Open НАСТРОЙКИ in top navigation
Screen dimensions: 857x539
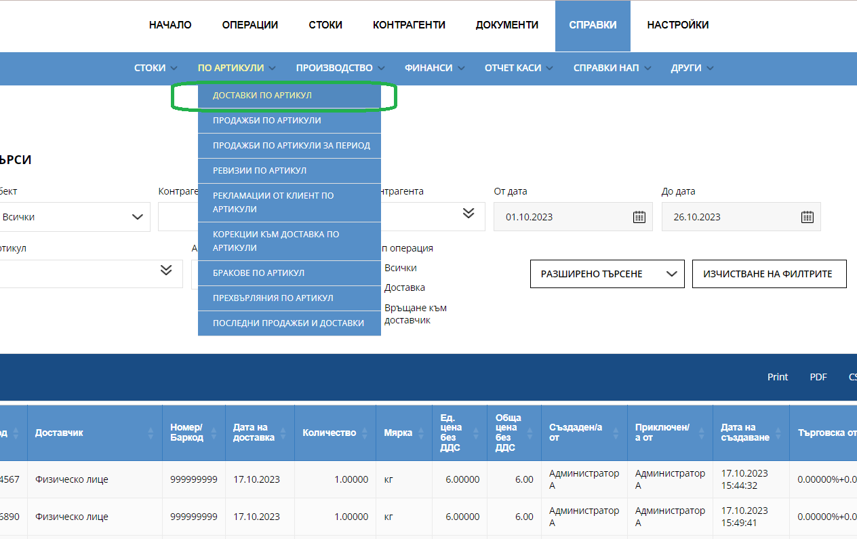pos(678,25)
